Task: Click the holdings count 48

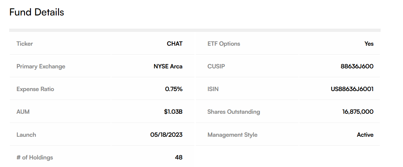Action: coord(179,157)
